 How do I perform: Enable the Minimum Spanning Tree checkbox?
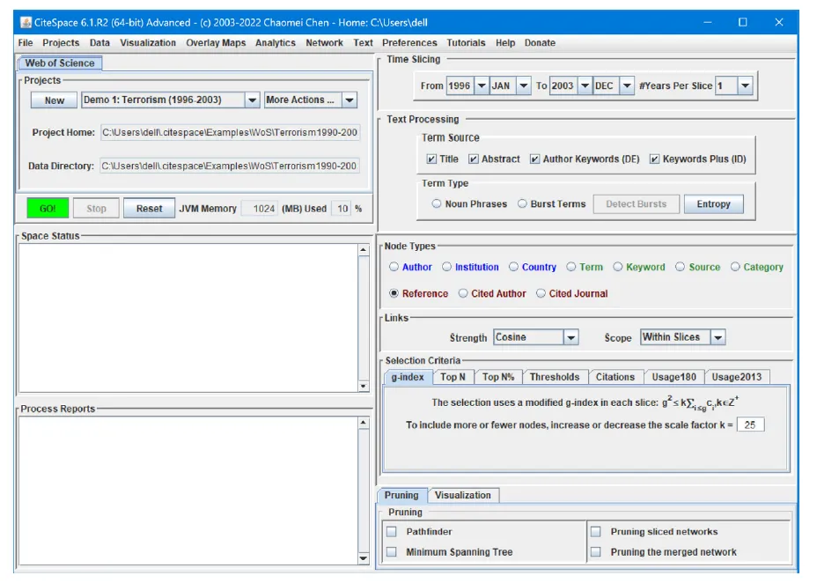392,552
